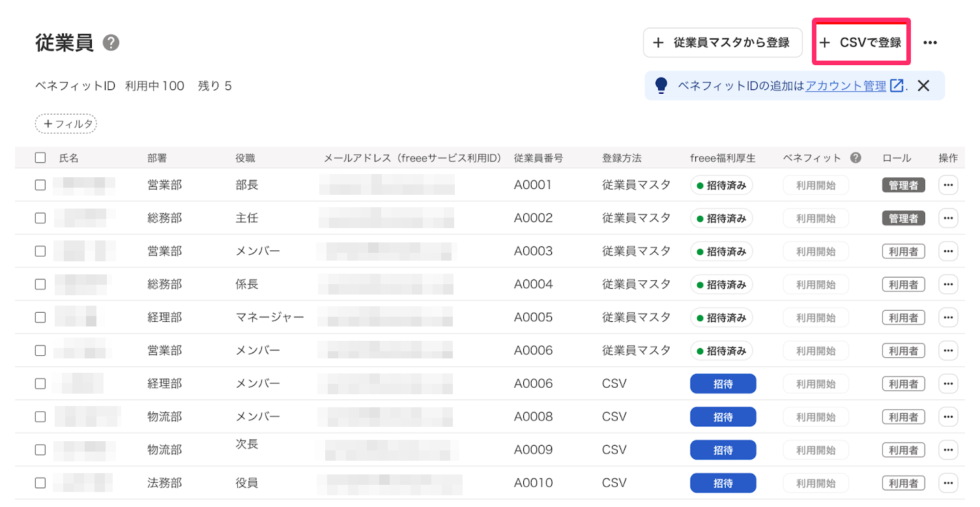Viewport: 980px width, 507px height.
Task: Check the row for employee A0010
Action: [40, 482]
